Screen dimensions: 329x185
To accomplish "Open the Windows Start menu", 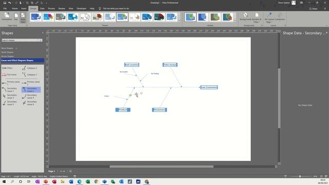I will (4, 181).
